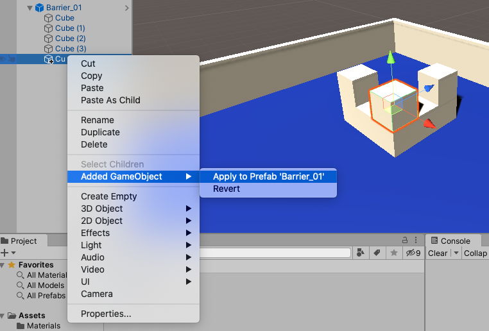Click the Assets folder icon
This screenshot has width=489, height=331.
pos(12,316)
